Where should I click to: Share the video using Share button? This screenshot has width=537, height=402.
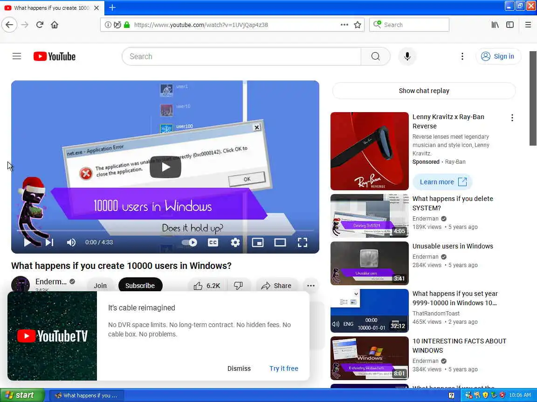pos(276,285)
